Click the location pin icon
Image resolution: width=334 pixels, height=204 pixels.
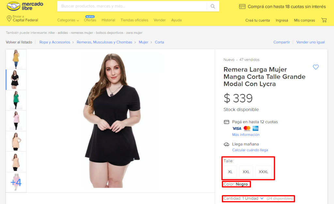(9, 19)
